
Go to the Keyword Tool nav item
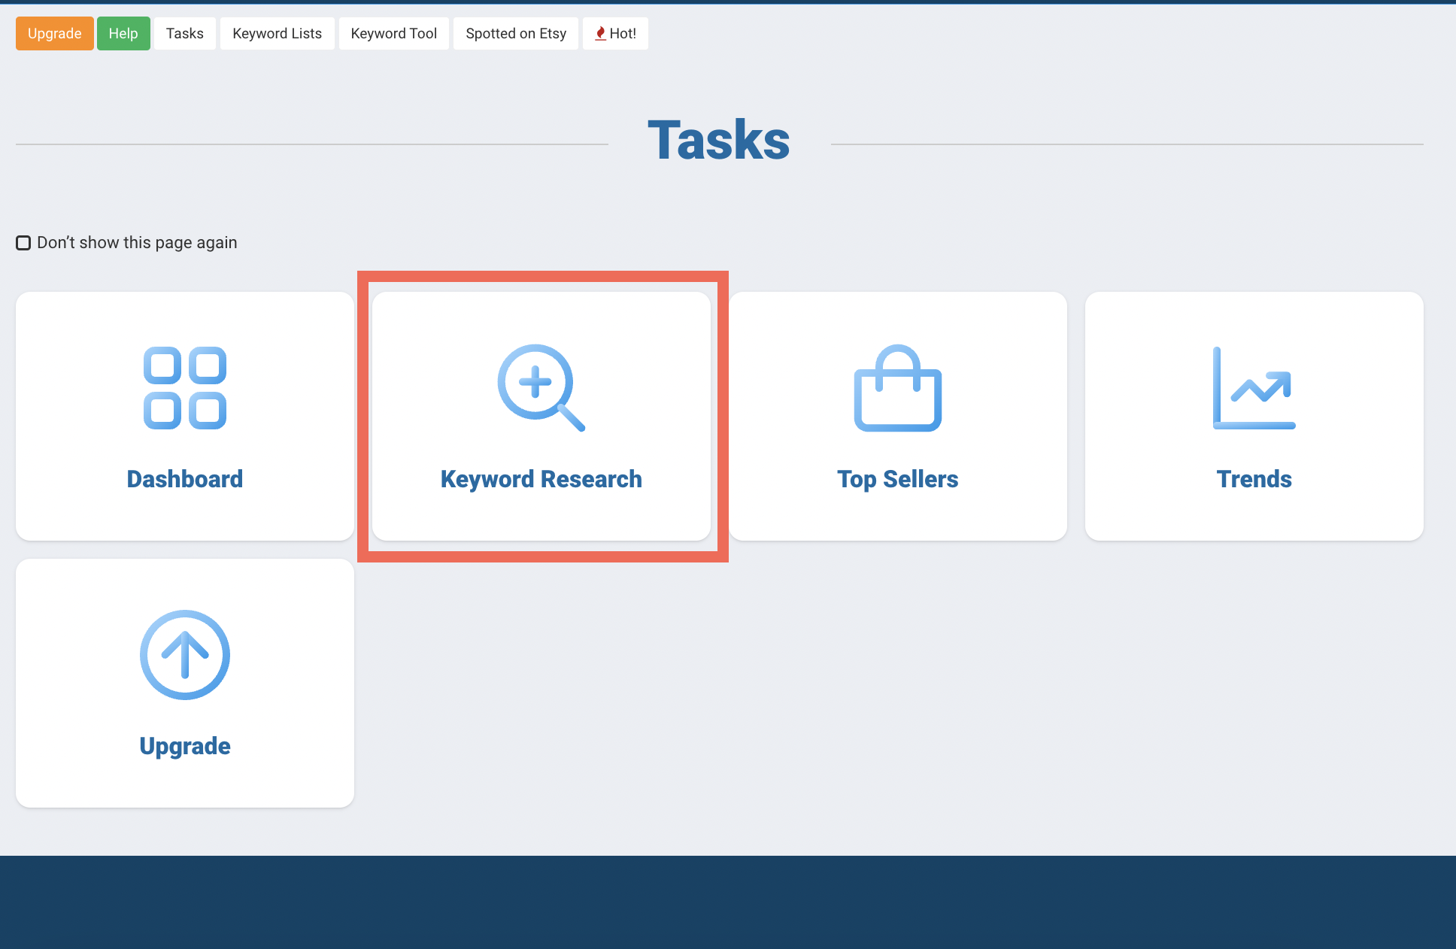click(x=393, y=34)
